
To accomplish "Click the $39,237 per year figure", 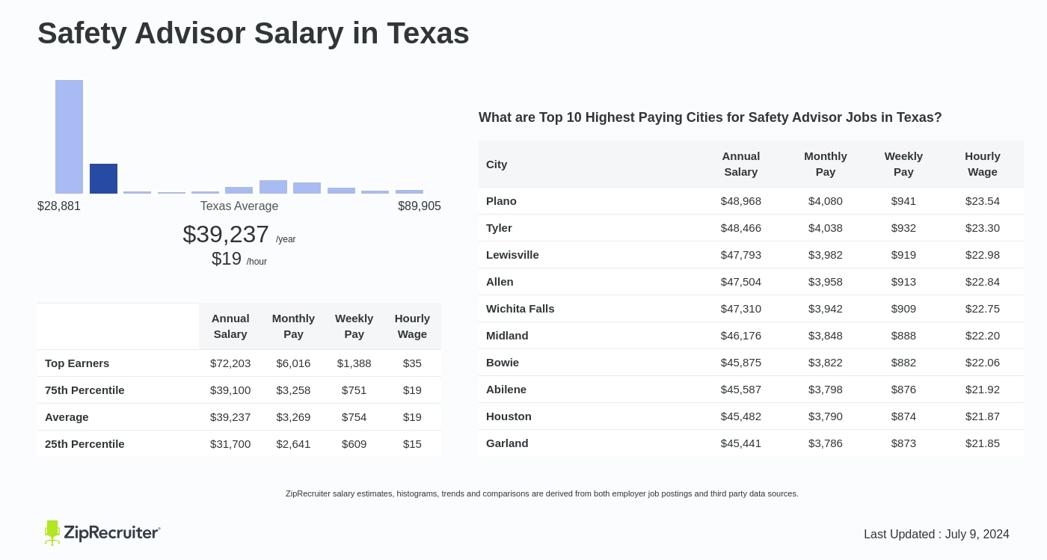I will (x=226, y=234).
